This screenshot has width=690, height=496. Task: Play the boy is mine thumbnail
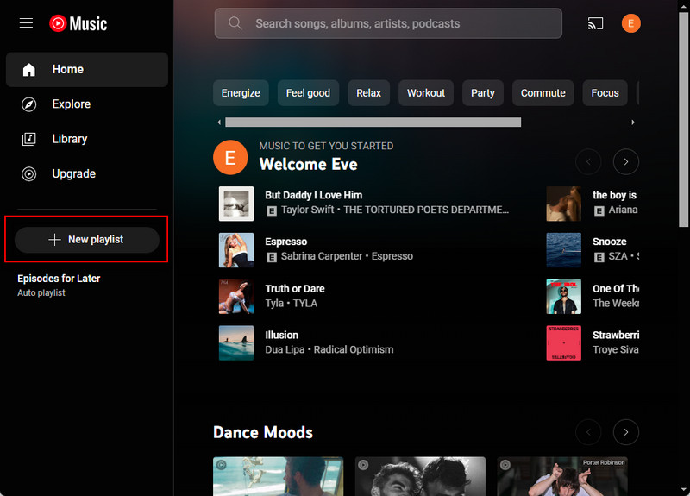tap(564, 204)
